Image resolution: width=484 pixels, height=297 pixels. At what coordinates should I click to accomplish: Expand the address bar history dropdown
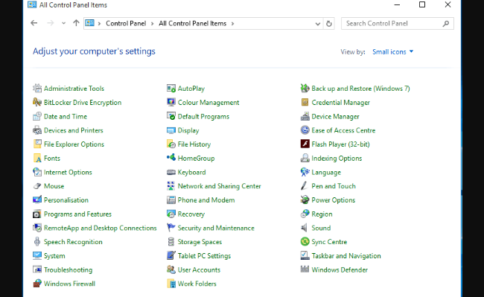(x=318, y=24)
